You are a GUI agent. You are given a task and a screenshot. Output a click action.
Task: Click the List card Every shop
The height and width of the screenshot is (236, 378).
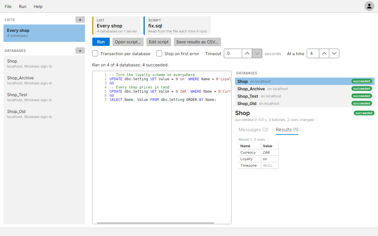[116, 26]
